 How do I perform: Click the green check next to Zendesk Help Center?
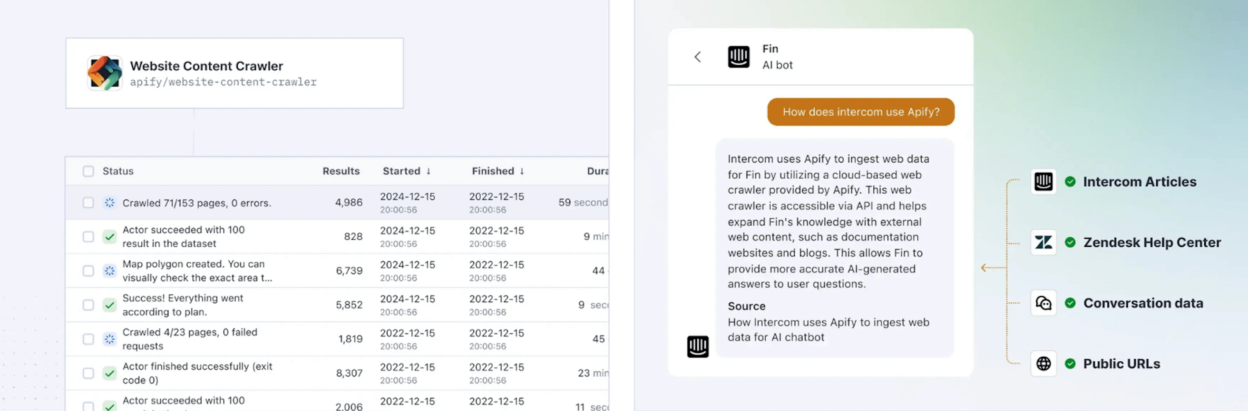1070,242
